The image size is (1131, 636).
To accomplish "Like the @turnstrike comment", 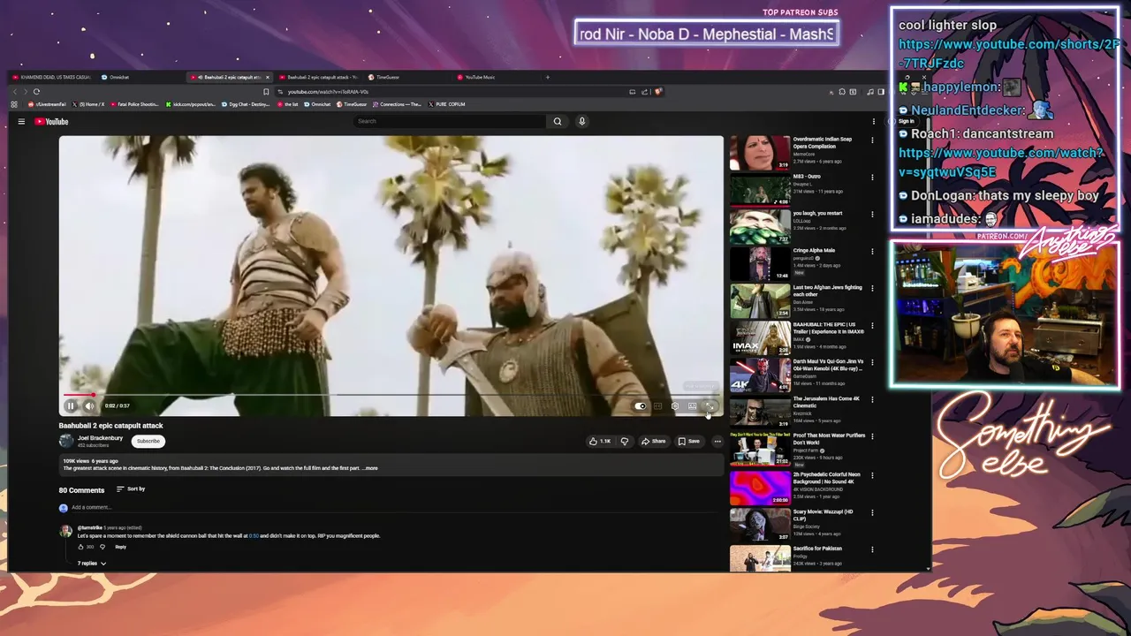I will pos(80,547).
